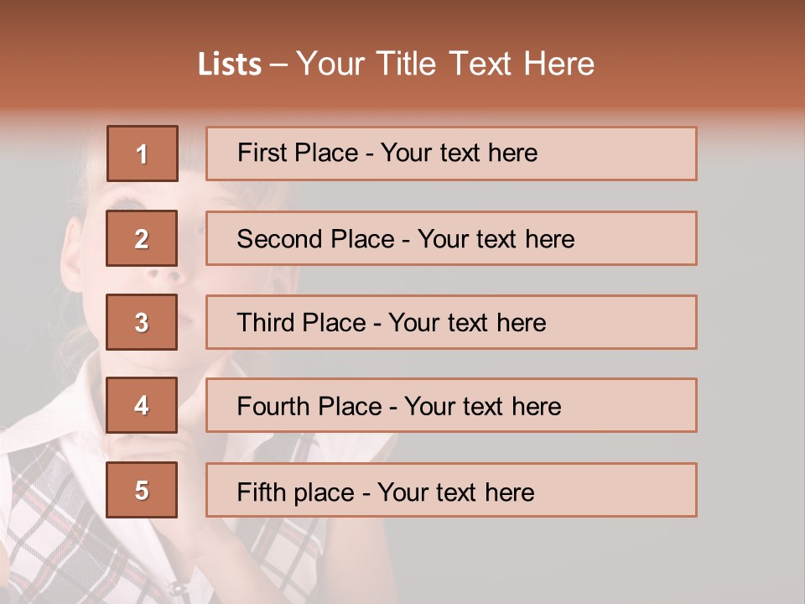Click the number 5 box
This screenshot has height=604, width=805.
[142, 490]
